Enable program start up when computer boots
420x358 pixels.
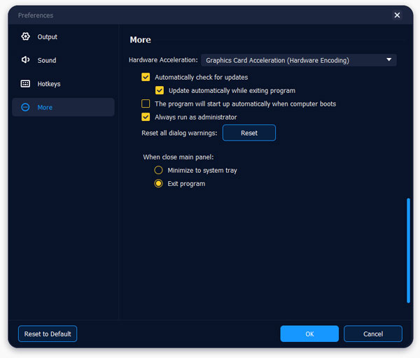pyautogui.click(x=146, y=104)
